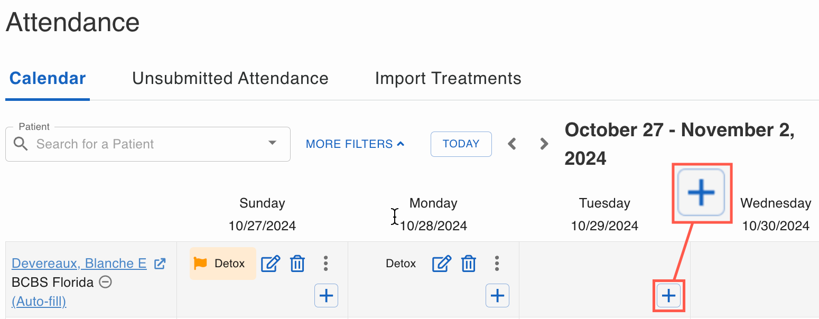This screenshot has height=319, width=819.
Task: Open Blanche Devereaux's record in new window
Action: point(160,264)
